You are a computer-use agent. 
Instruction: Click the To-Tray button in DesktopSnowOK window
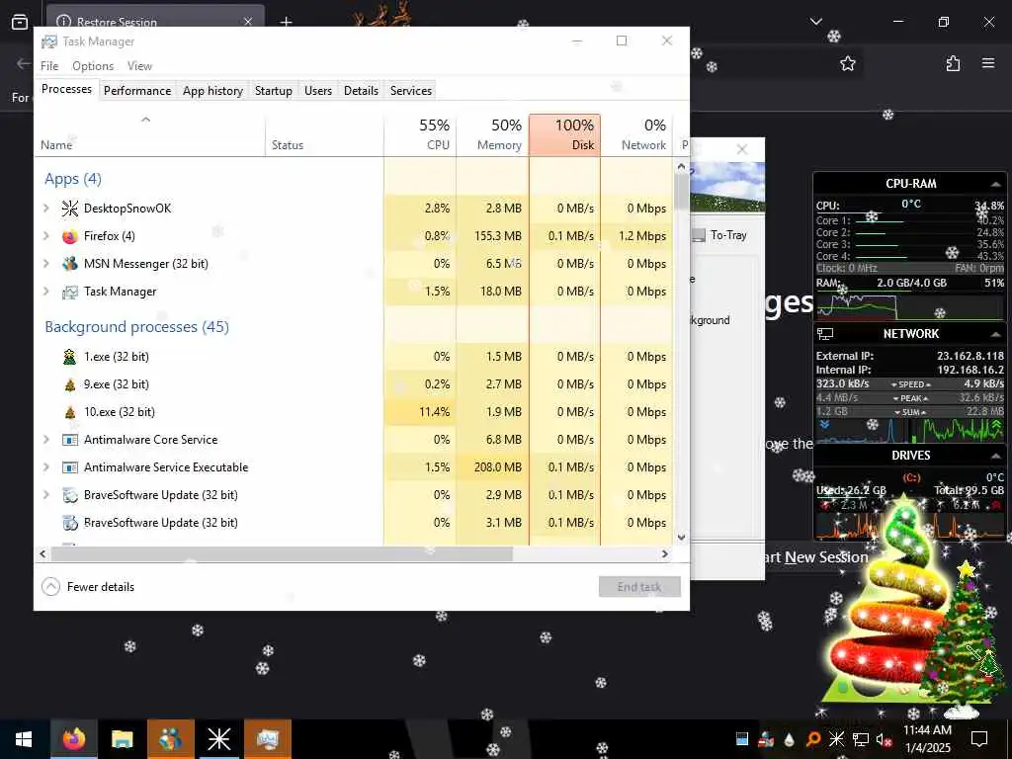pos(720,235)
